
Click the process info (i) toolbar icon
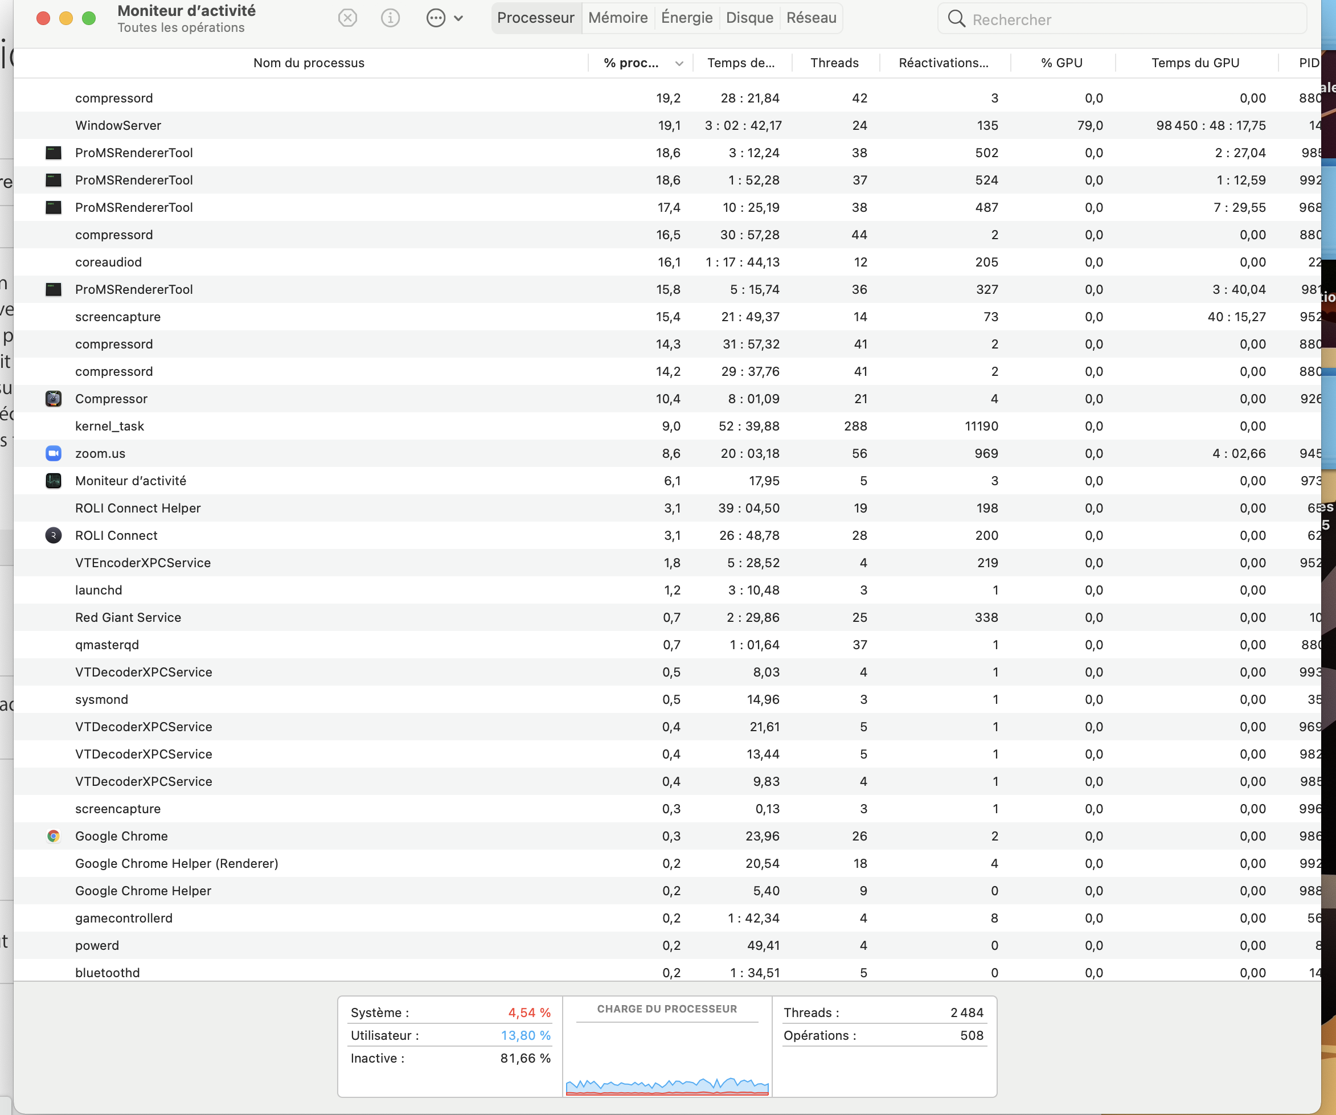(390, 18)
